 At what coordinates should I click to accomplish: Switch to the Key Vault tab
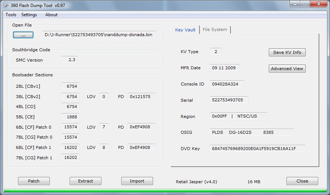pos(185,30)
